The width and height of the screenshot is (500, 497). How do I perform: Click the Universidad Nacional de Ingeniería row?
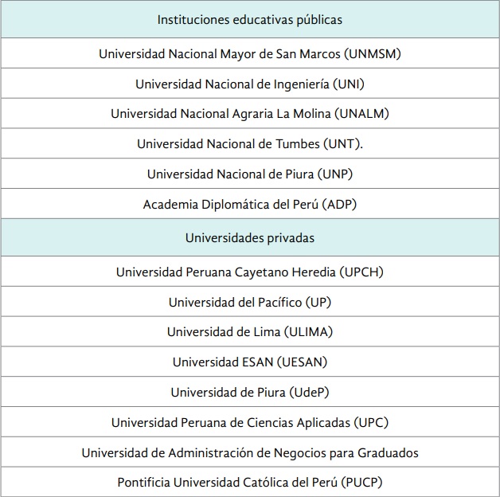tap(250, 84)
